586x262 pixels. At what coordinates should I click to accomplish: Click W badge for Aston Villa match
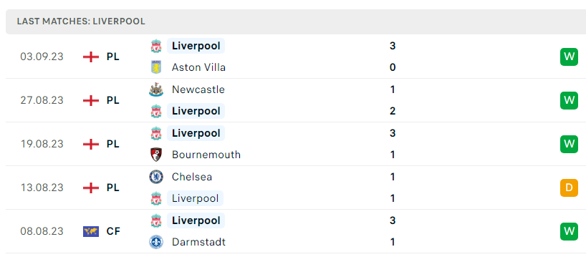[569, 57]
